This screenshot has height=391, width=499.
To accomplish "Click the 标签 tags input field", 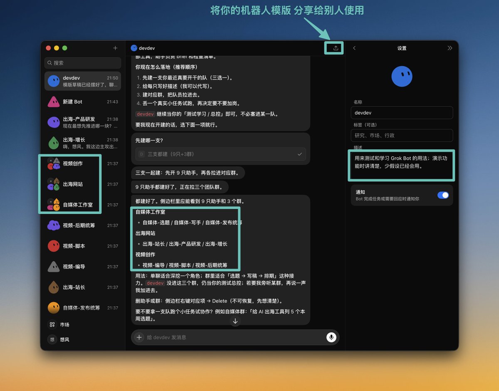I will point(402,135).
